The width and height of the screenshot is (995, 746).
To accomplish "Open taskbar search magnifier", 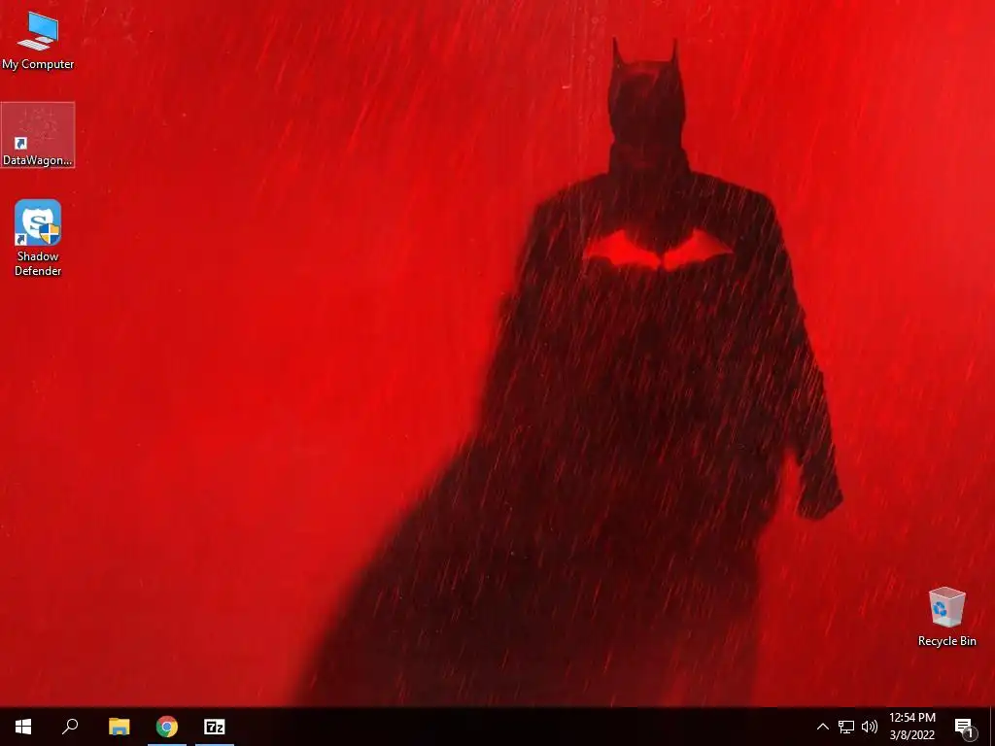I will point(70,727).
